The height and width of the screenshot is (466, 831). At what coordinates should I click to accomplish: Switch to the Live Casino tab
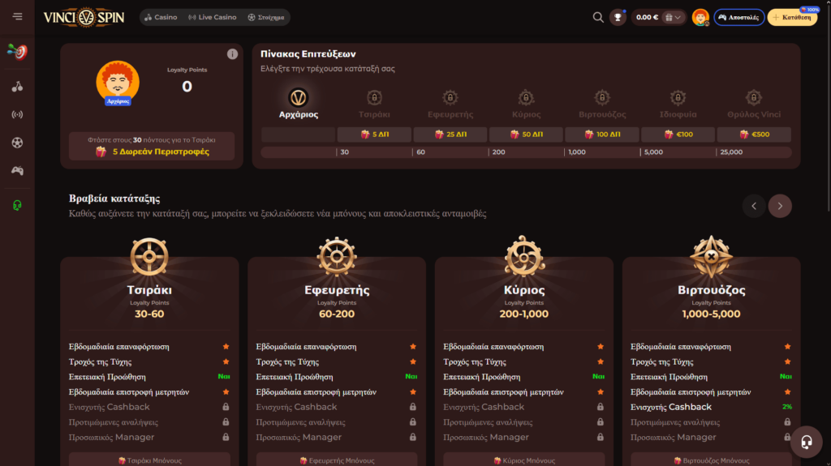pos(213,17)
